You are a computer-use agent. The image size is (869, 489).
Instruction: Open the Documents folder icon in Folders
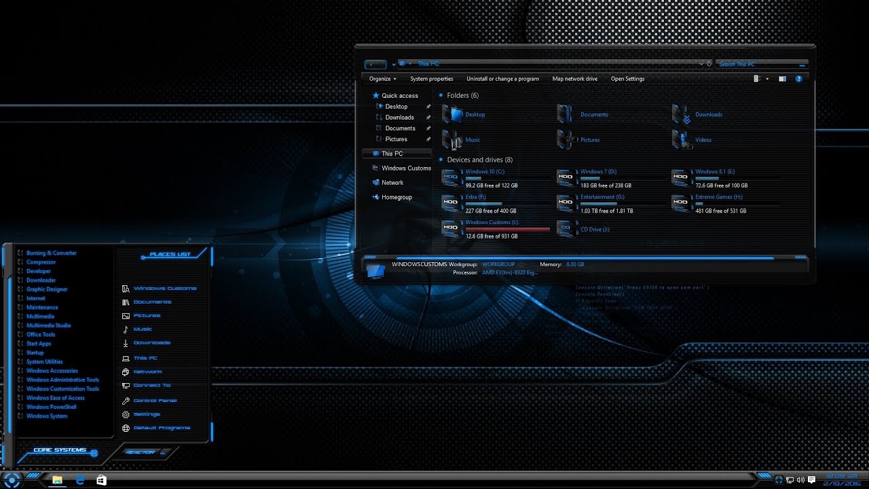[566, 114]
